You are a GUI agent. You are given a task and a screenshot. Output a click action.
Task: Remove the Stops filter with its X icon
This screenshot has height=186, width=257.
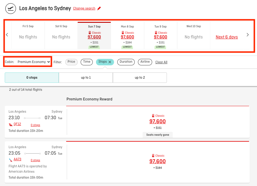pos(110,62)
